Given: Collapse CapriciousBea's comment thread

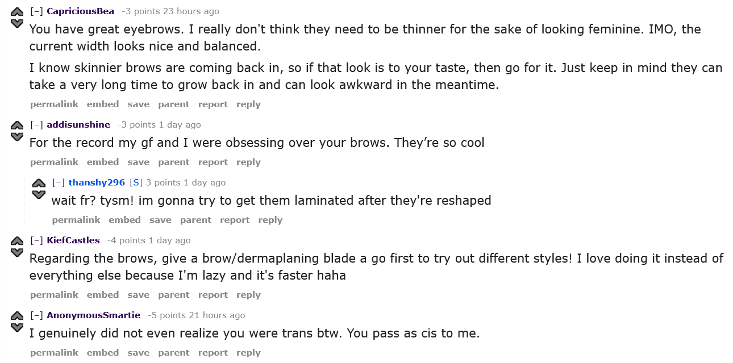Looking at the screenshot, I should click(x=36, y=11).
